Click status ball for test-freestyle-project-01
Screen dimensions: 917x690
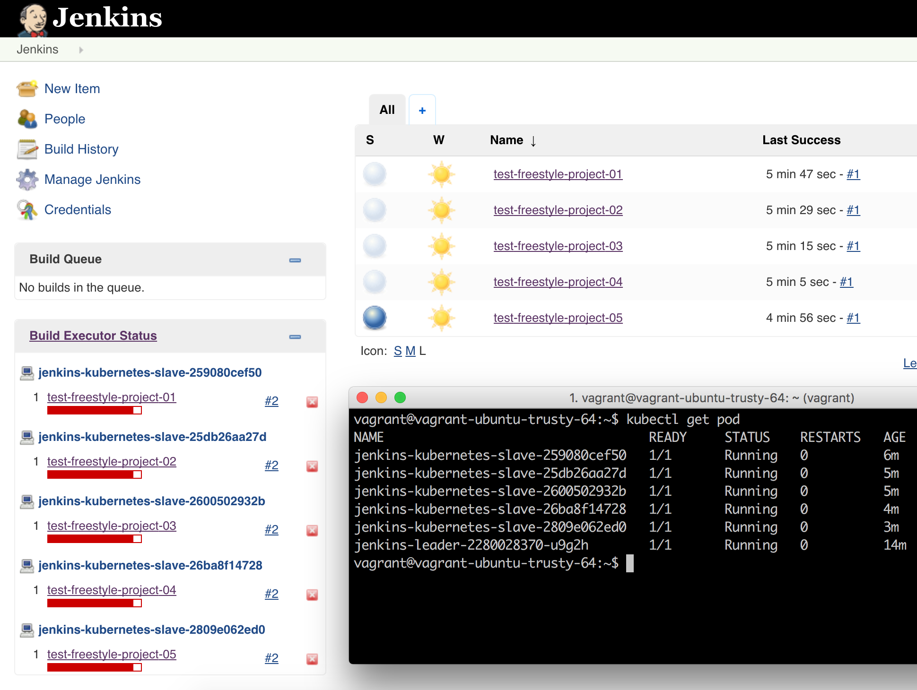pyautogui.click(x=375, y=174)
